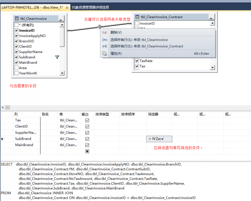Click the sort type cell for ClientID row
This screenshot has width=251, height=201.
pyautogui.click(x=107, y=127)
